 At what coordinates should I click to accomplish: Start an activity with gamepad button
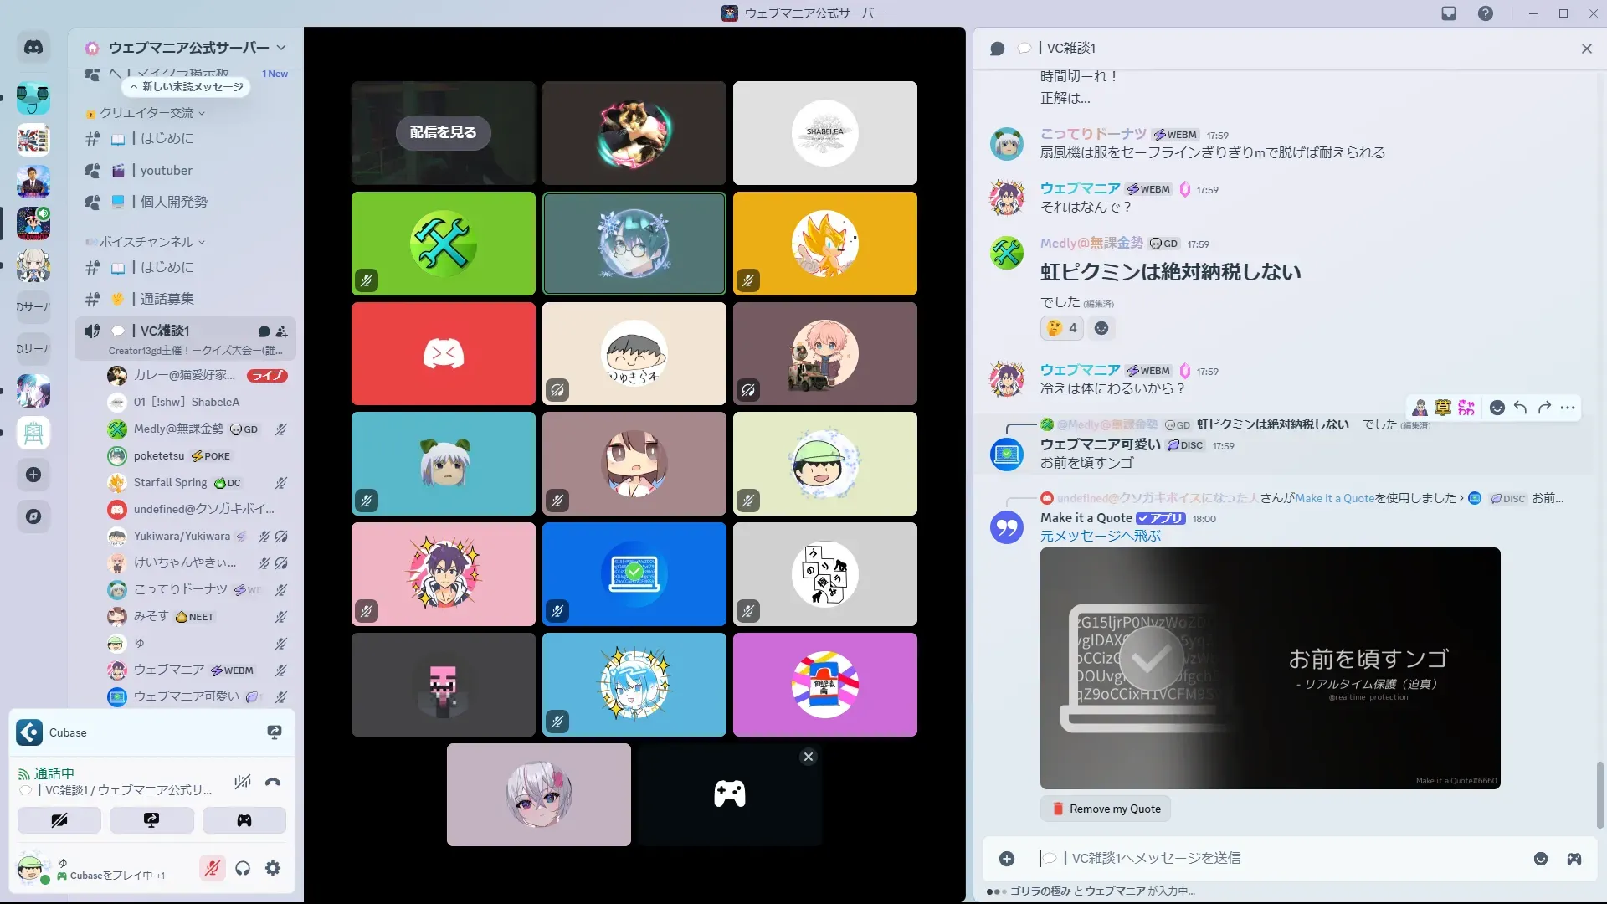(244, 820)
